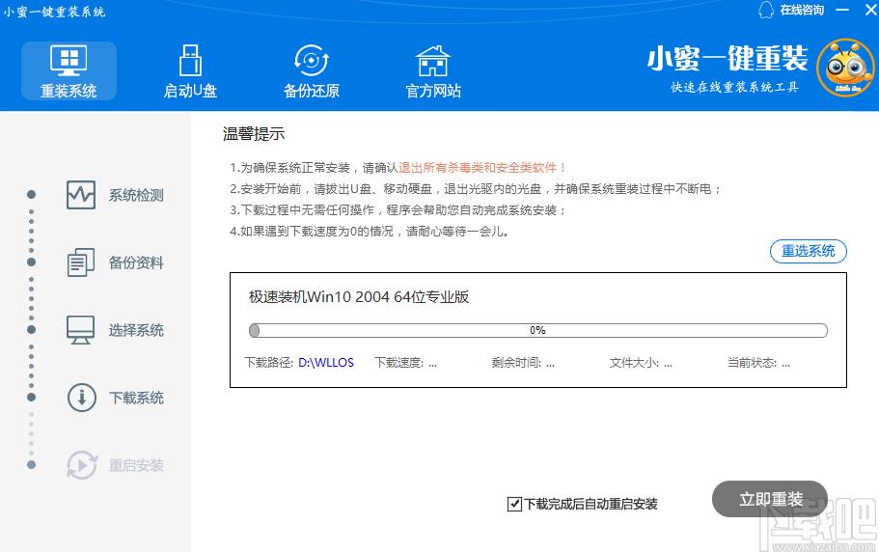Click the download progress bar at 0%
Screen dimensions: 879x552
point(538,331)
